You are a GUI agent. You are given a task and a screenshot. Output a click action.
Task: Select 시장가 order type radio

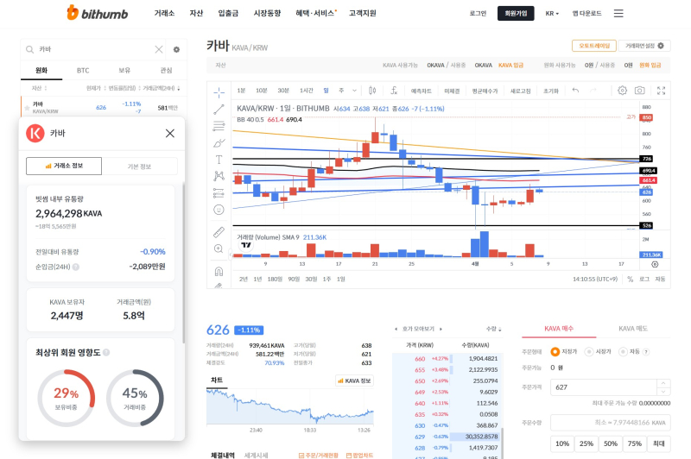point(589,352)
